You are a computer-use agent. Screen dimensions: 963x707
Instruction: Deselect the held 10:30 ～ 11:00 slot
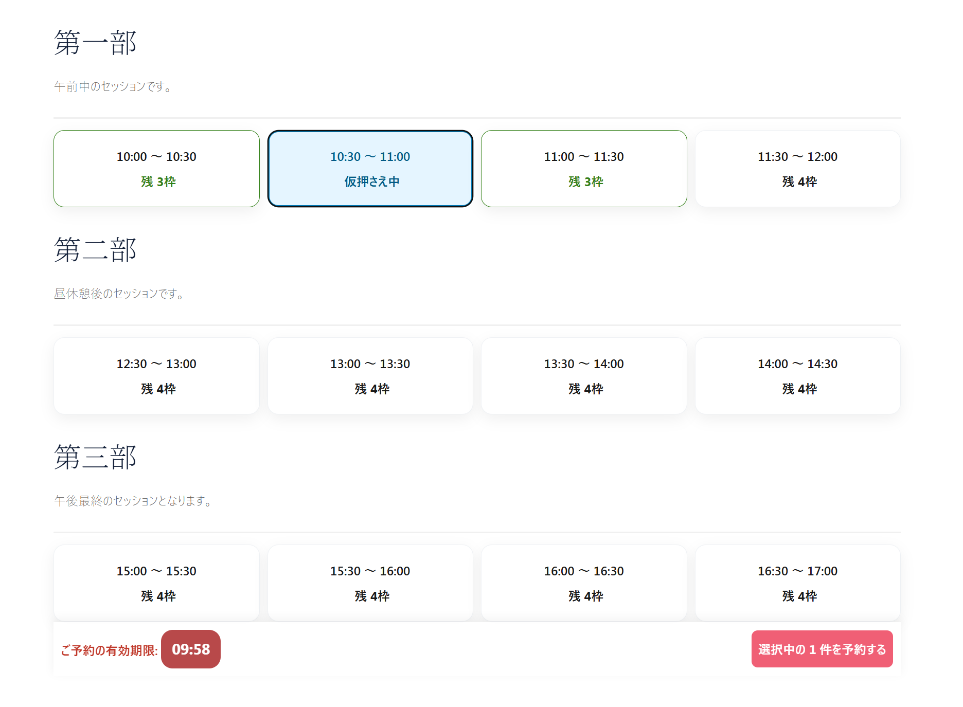pyautogui.click(x=370, y=169)
